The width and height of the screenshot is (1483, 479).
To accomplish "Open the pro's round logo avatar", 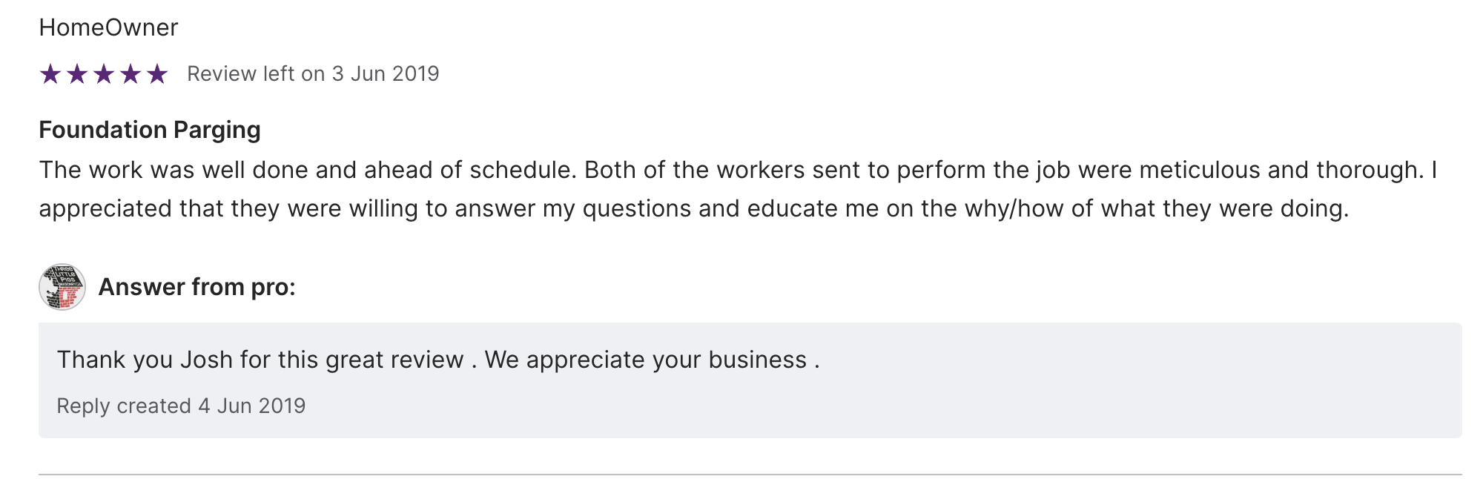I will (x=62, y=287).
